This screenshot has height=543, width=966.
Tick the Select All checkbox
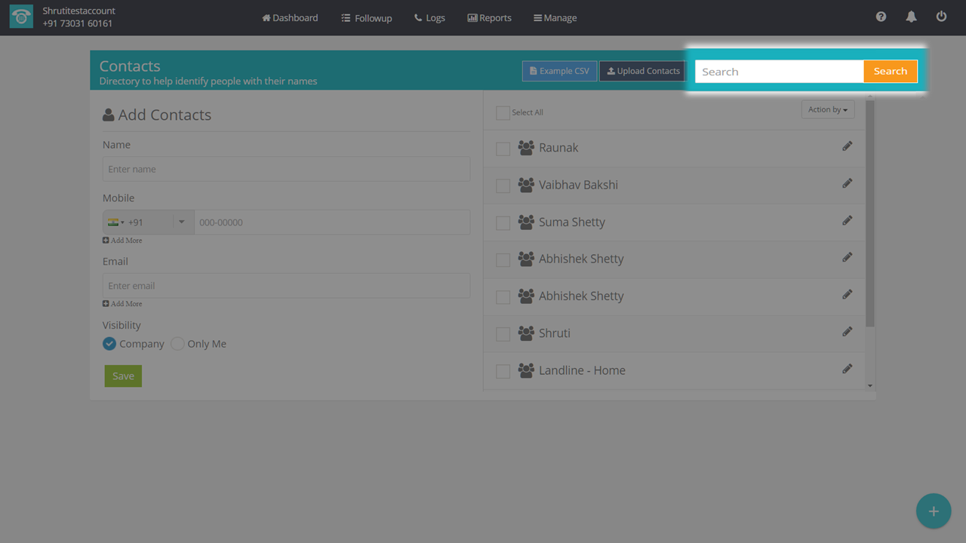tap(503, 113)
